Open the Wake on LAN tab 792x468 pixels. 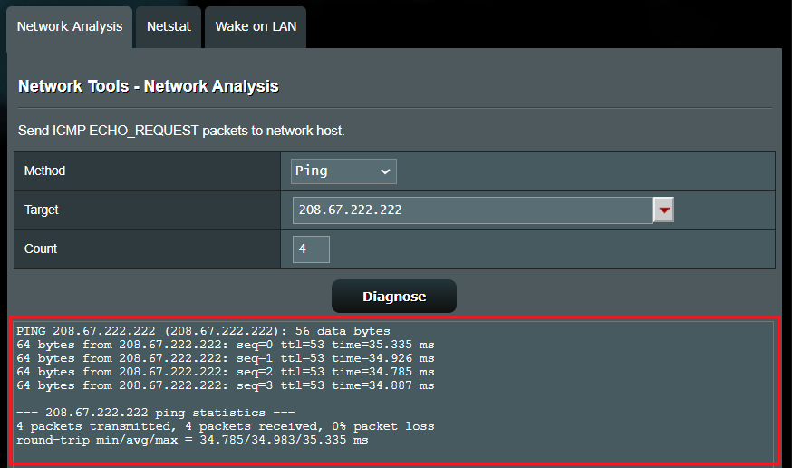256,27
